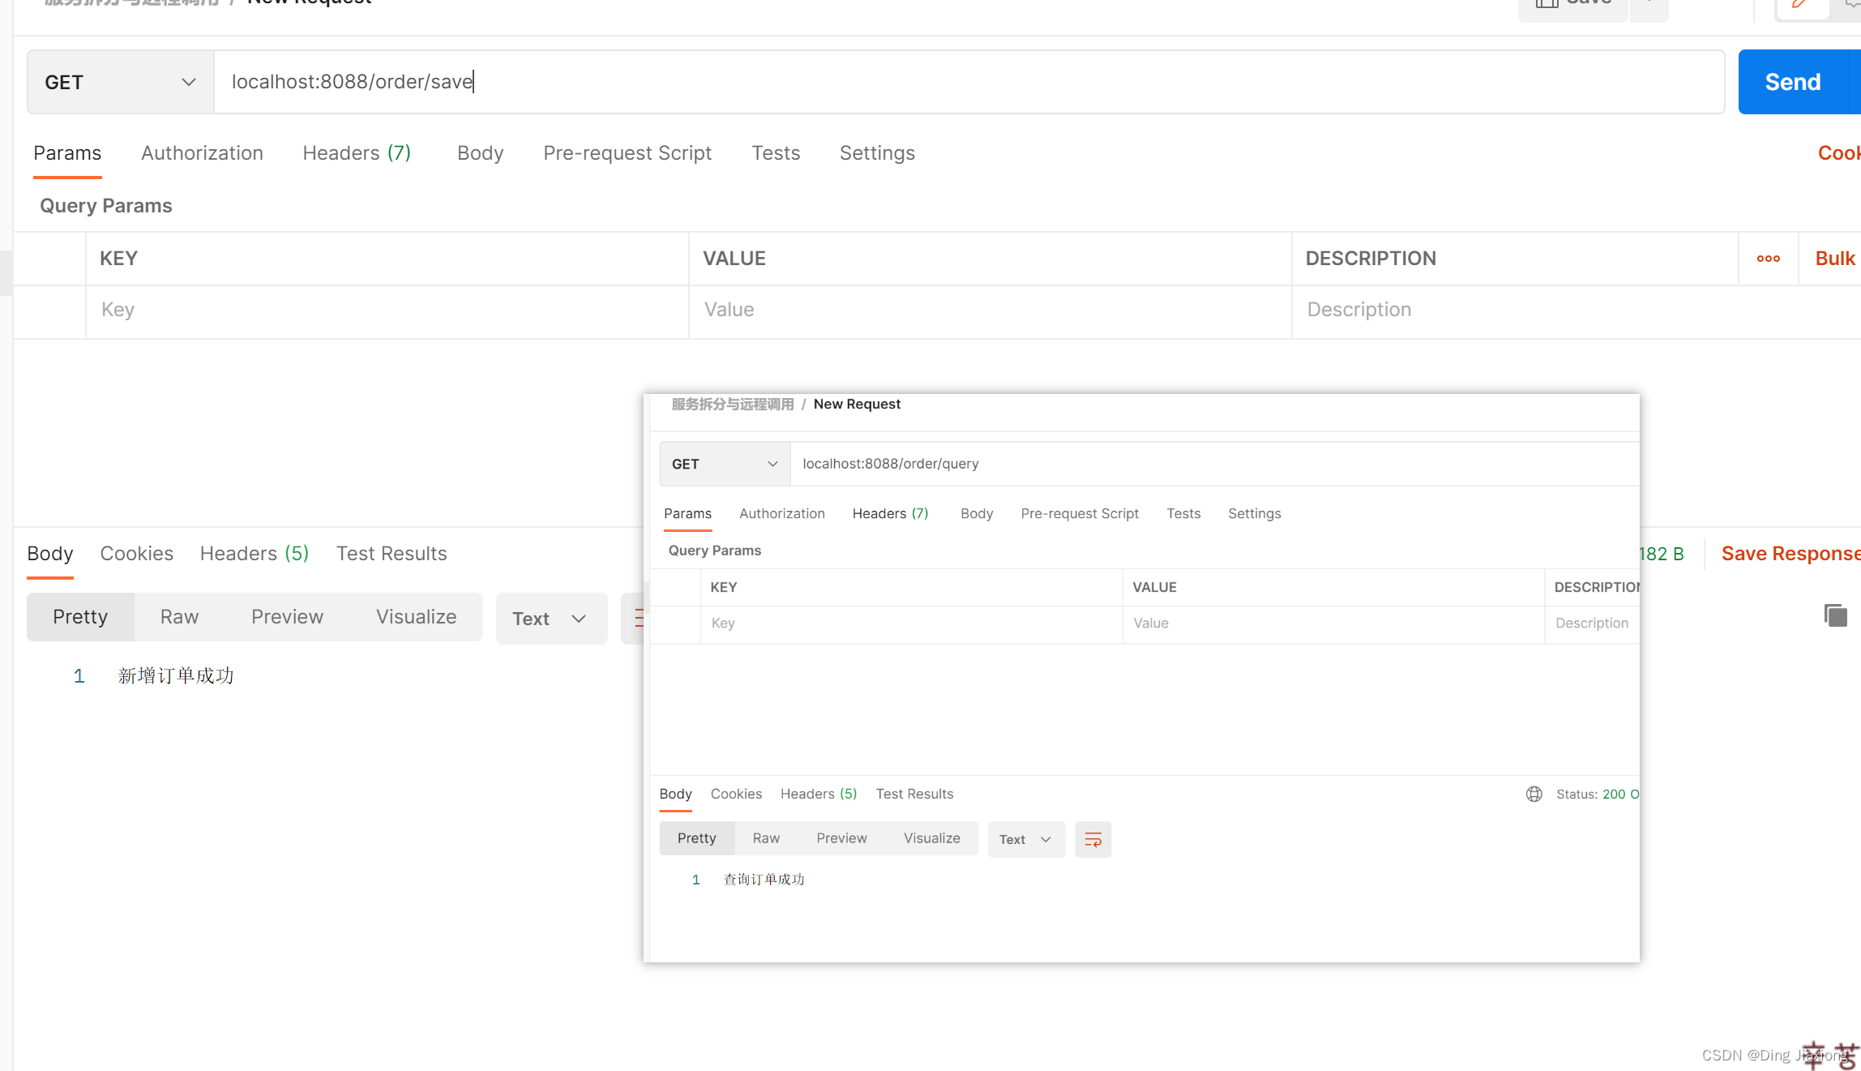Select the Authorization tab in inner screenshot
Screen dimensions: 1861x1071
(x=782, y=513)
